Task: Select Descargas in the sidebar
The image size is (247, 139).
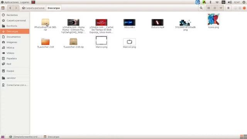Action: [x=15, y=31]
